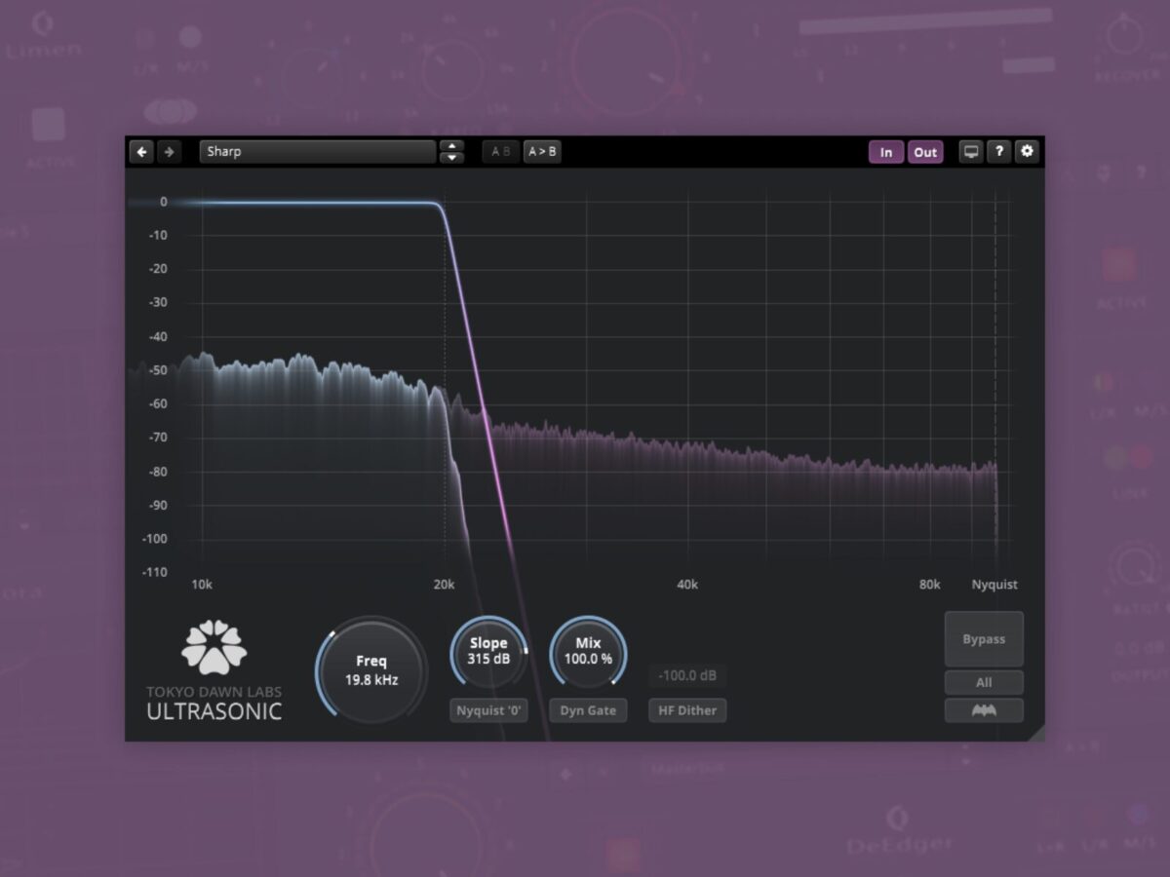Toggle the HF Dither button
1170x877 pixels.
(687, 710)
